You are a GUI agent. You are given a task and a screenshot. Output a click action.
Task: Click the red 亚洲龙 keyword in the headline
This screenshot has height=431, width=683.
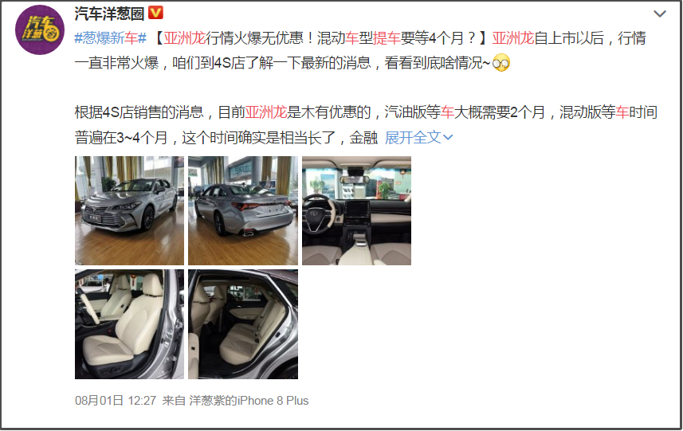point(185,38)
